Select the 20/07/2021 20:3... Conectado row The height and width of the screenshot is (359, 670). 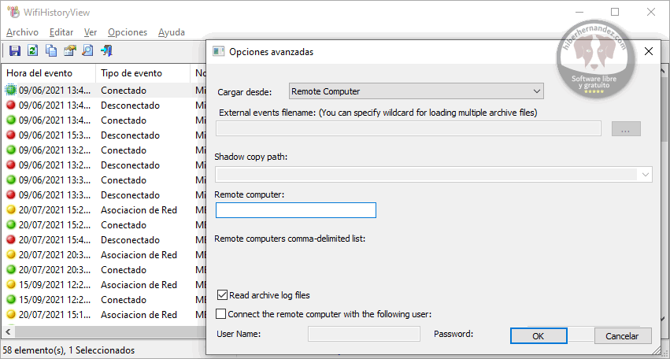[105, 270]
